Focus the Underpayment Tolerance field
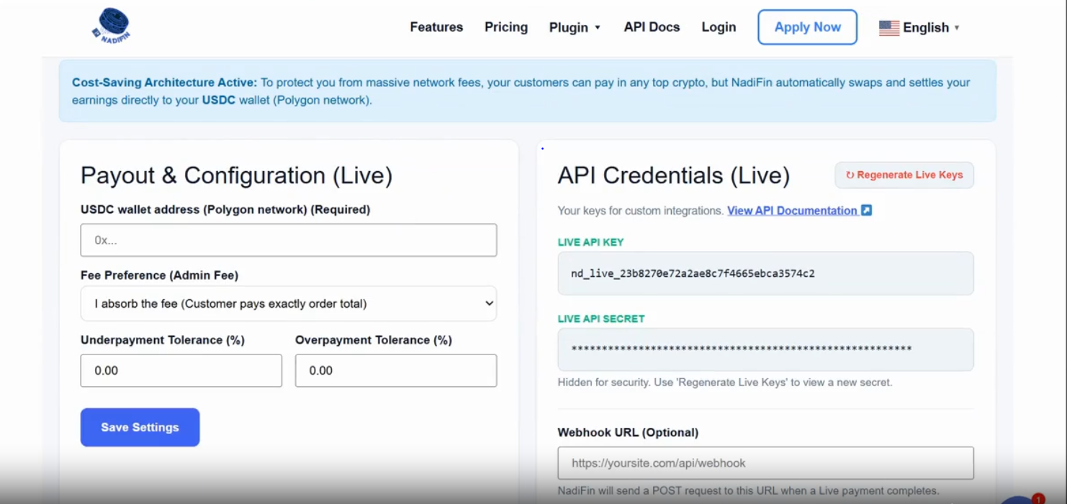The width and height of the screenshot is (1067, 504). pyautogui.click(x=181, y=371)
